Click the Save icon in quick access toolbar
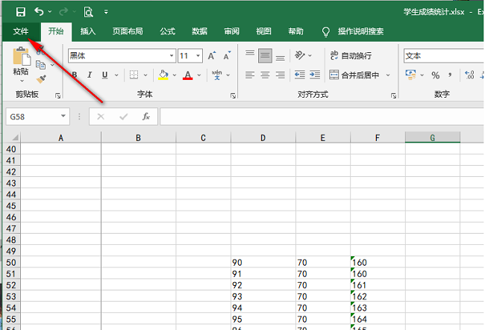This screenshot has width=485, height=330. [20, 11]
